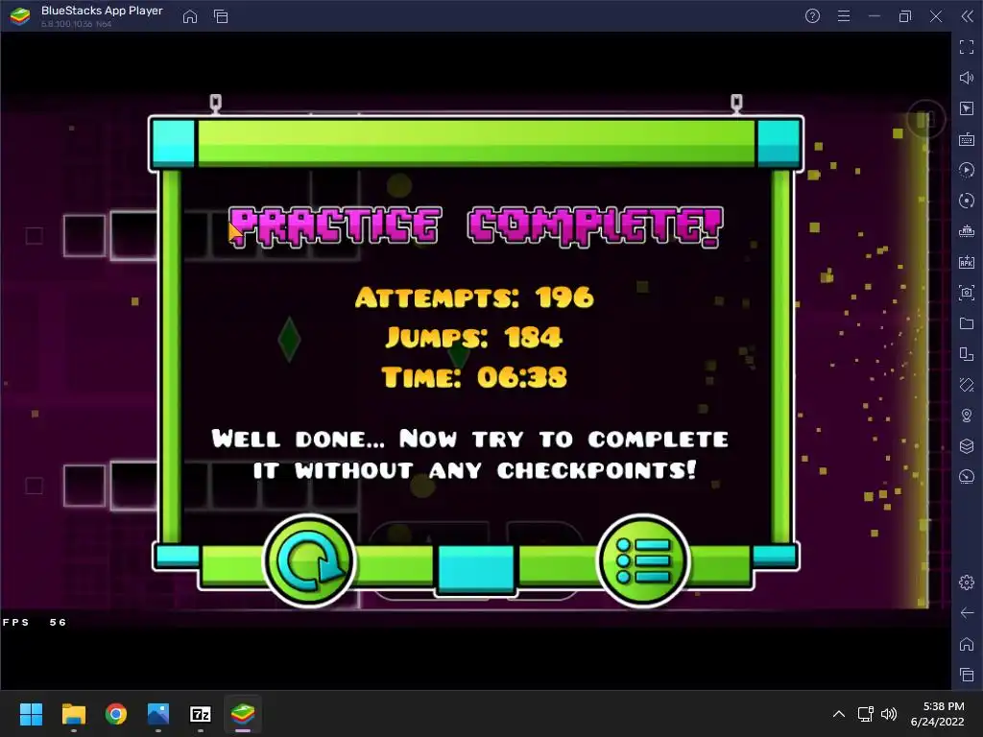Click the 'Attempts: 196' text
The width and height of the screenshot is (983, 737).
coord(474,297)
